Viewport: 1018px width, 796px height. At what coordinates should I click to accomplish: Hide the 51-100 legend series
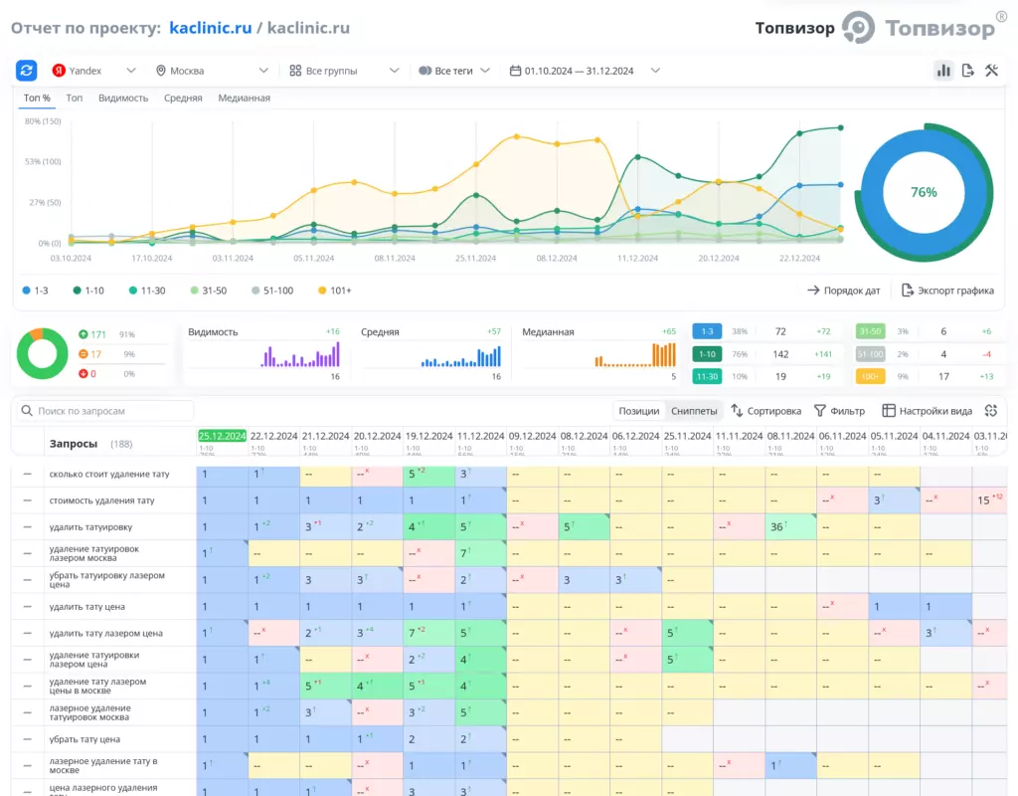click(x=272, y=291)
